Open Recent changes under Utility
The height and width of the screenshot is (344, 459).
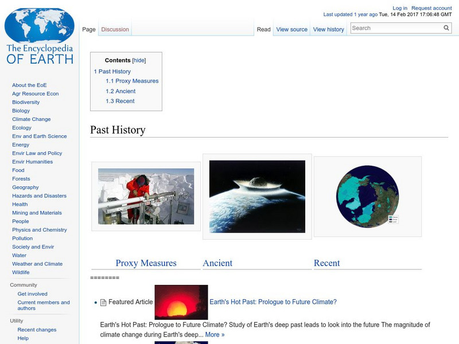pyautogui.click(x=37, y=330)
